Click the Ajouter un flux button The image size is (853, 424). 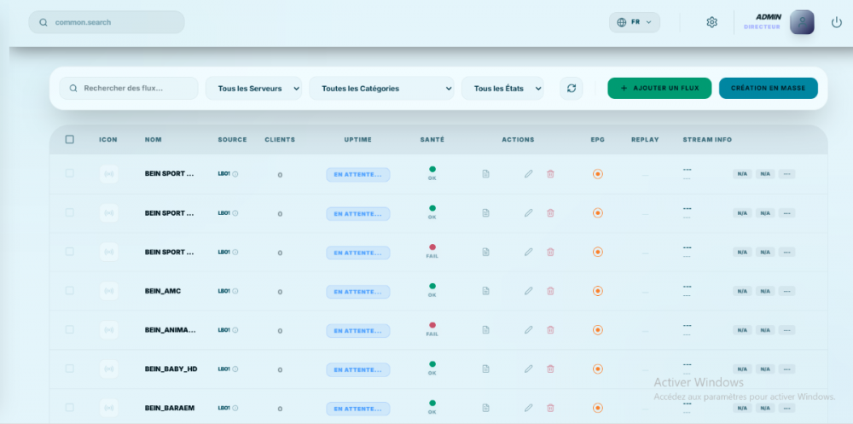point(659,88)
